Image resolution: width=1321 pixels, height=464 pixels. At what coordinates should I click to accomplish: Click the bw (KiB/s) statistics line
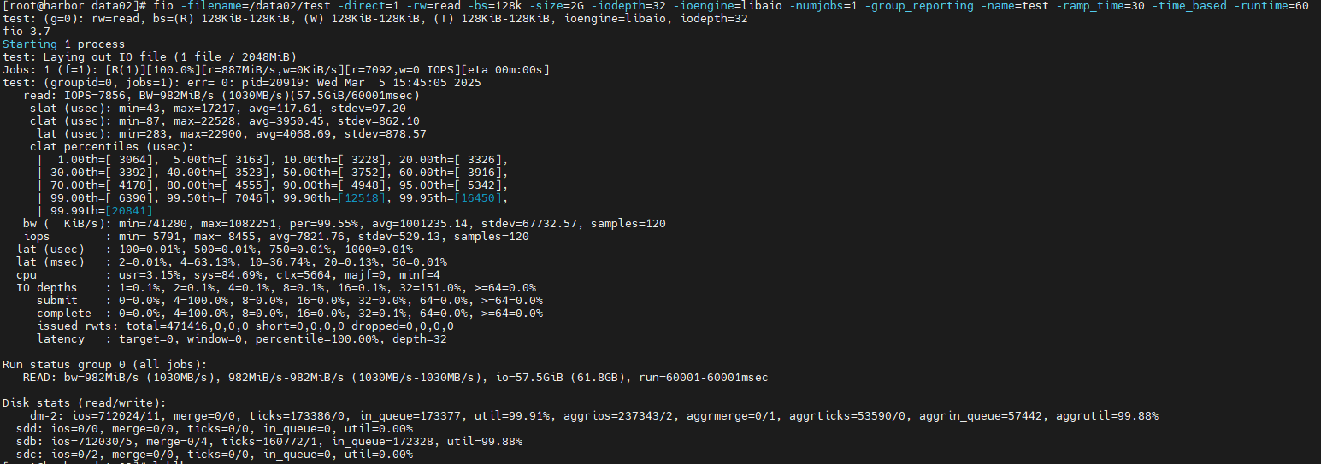pos(345,224)
